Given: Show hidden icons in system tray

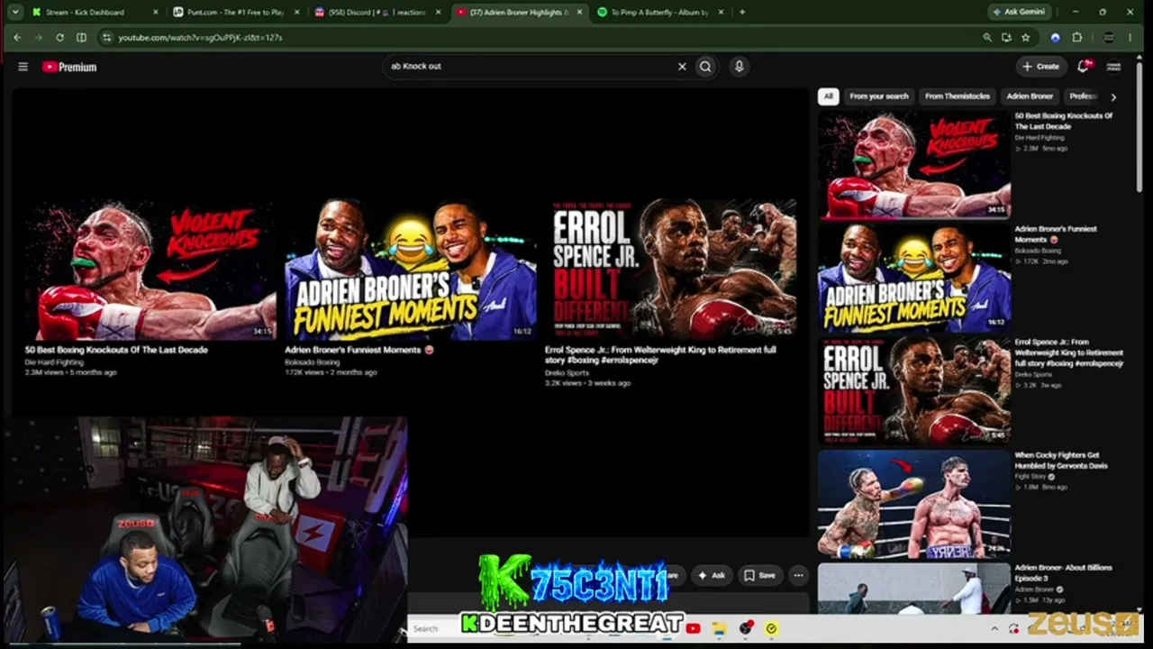Looking at the screenshot, I should (994, 628).
